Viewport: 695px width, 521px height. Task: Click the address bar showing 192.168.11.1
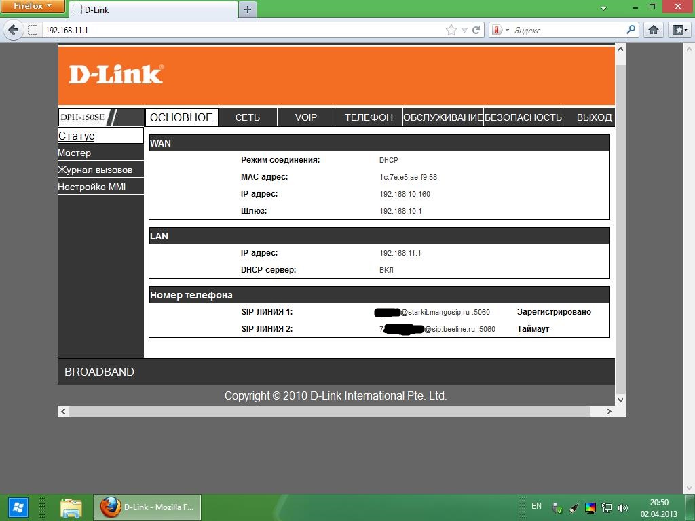pos(244,30)
